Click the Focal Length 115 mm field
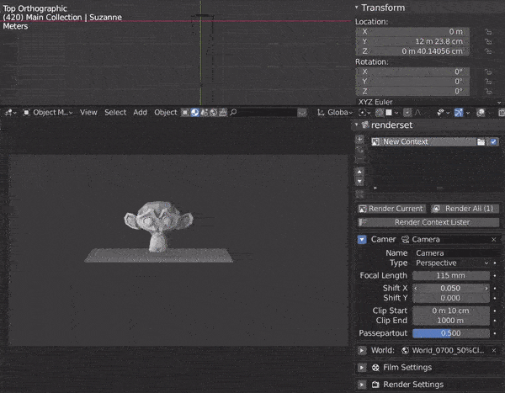This screenshot has height=393, width=505. pyautogui.click(x=451, y=276)
